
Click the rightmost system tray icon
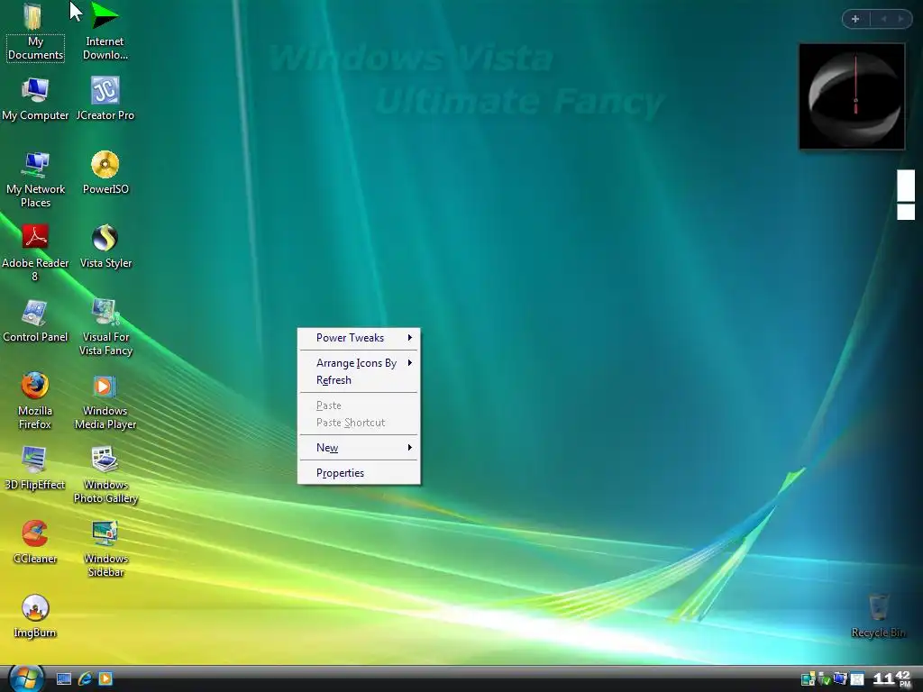point(857,679)
